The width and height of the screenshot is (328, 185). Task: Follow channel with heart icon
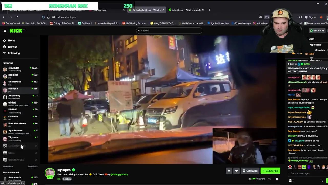236,171
